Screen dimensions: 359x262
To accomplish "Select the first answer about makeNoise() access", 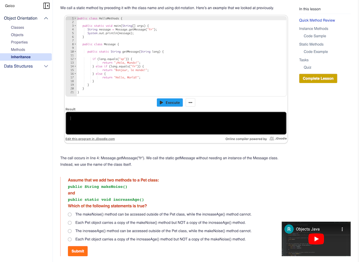I will [x=69, y=214].
